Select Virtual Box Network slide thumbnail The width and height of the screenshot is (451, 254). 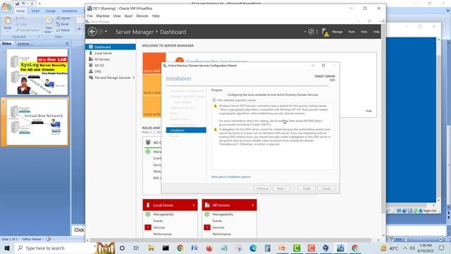point(37,122)
